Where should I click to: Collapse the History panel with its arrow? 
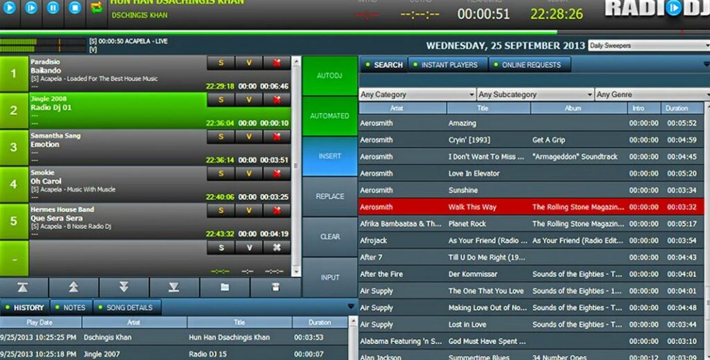350,307
